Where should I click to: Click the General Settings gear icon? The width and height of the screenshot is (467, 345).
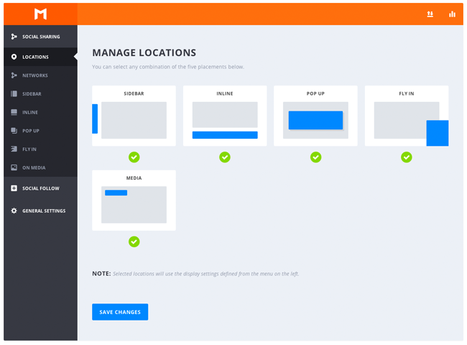(x=14, y=211)
